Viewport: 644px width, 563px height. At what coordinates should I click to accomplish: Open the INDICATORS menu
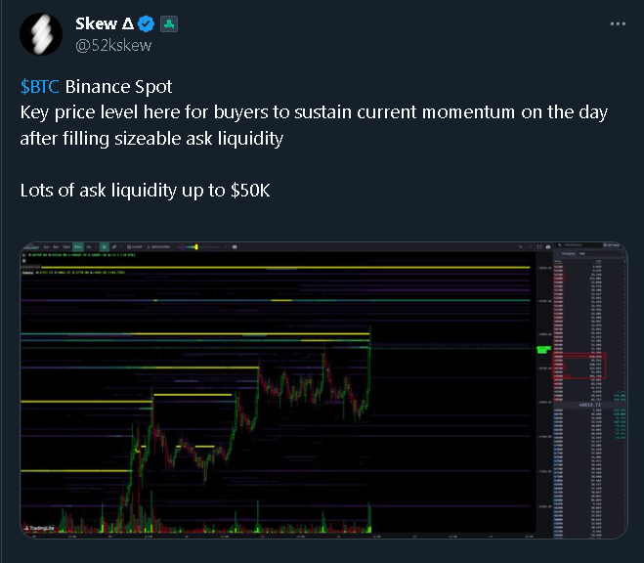[158, 246]
